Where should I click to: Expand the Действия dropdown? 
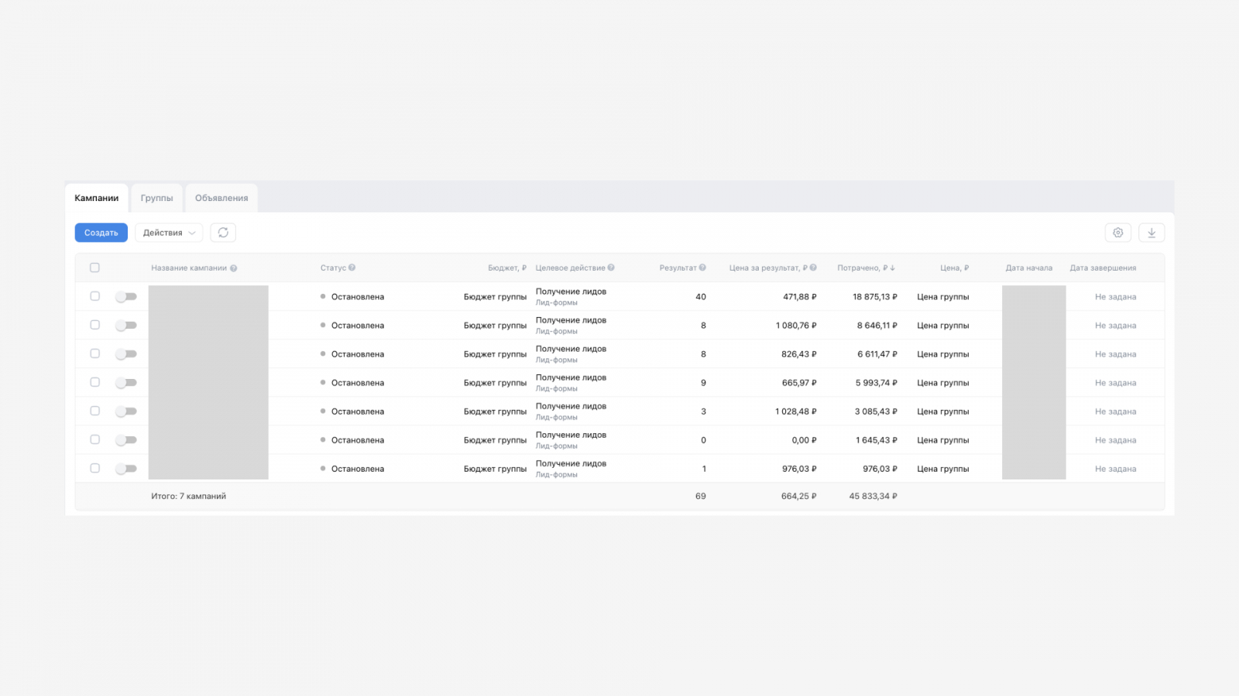169,233
